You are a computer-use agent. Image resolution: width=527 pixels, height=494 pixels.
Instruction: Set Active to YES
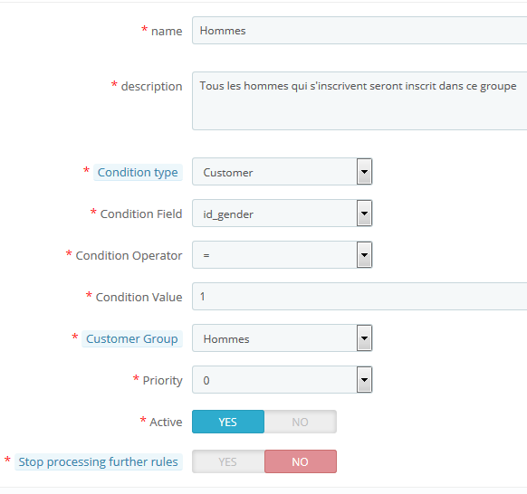click(x=228, y=422)
